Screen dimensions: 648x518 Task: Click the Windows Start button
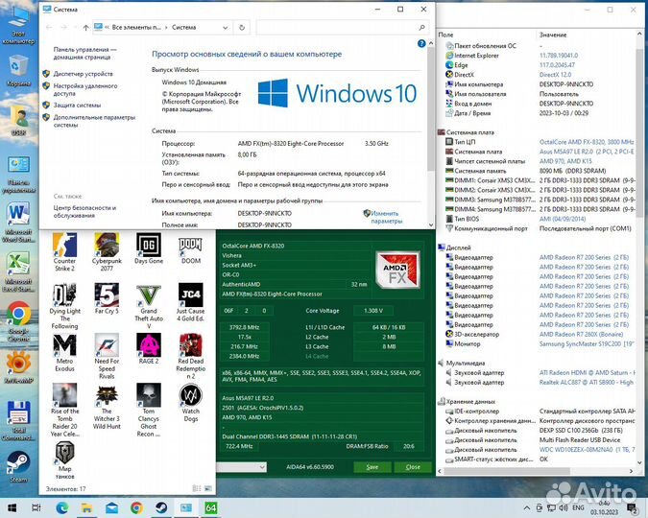[x=12, y=507]
